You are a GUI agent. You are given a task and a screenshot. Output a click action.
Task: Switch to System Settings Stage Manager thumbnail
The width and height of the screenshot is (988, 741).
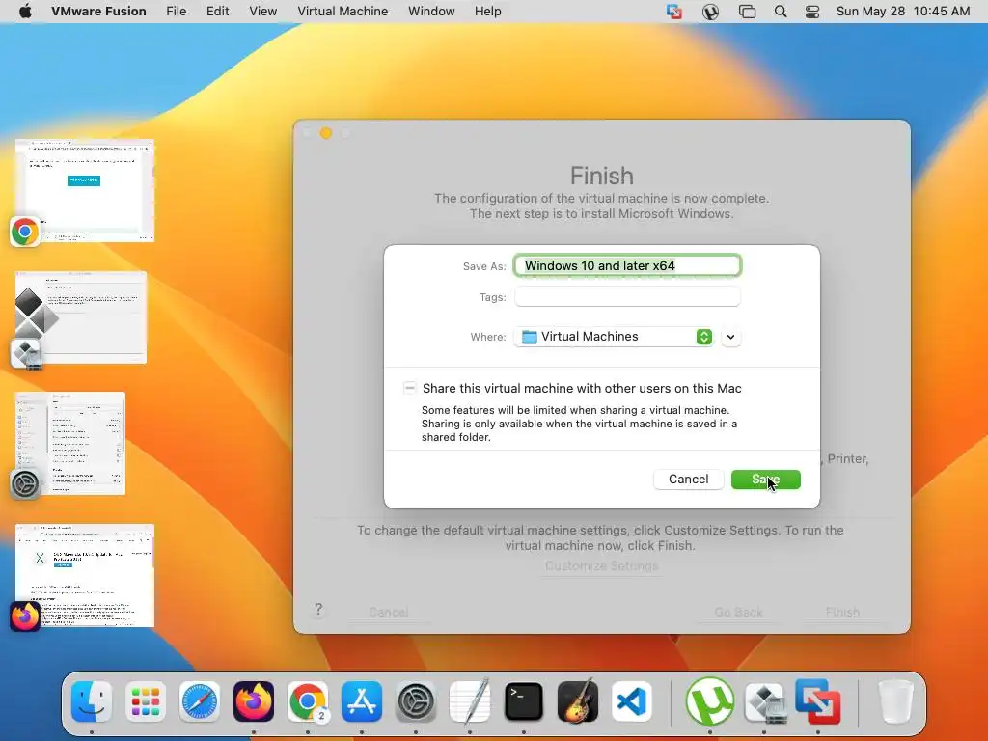click(x=69, y=444)
